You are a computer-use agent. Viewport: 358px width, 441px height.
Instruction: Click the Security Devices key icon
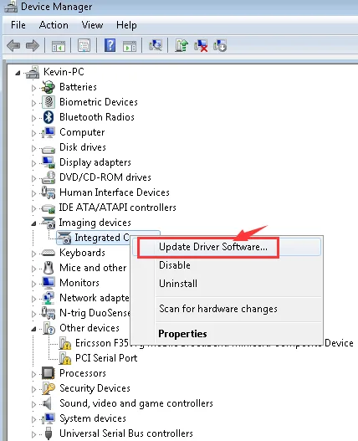pos(49,388)
